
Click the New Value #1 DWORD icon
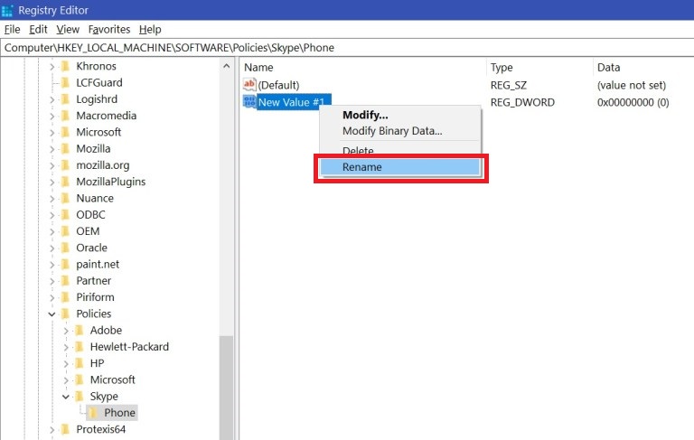coord(249,102)
